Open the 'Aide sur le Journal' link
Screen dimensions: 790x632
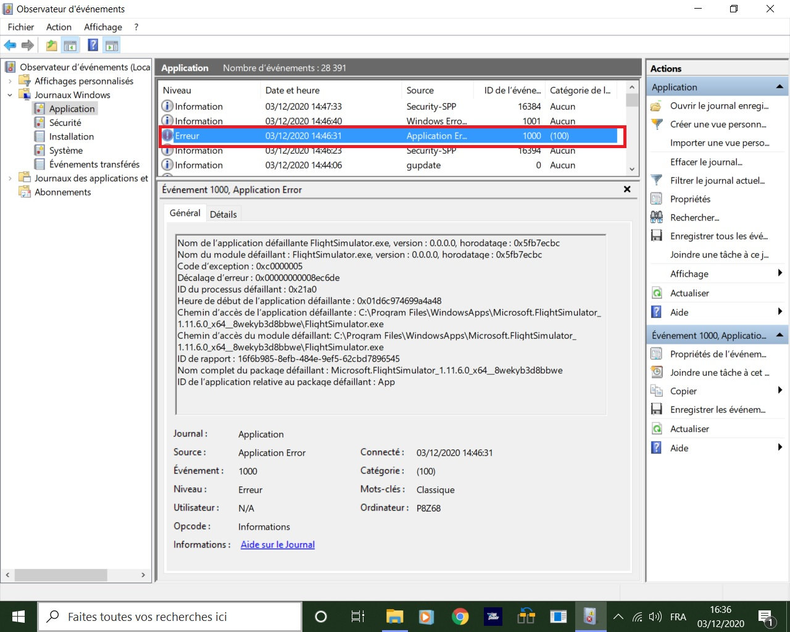click(x=277, y=544)
